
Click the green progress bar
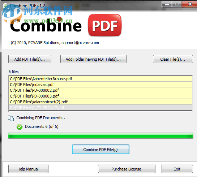(100, 136)
